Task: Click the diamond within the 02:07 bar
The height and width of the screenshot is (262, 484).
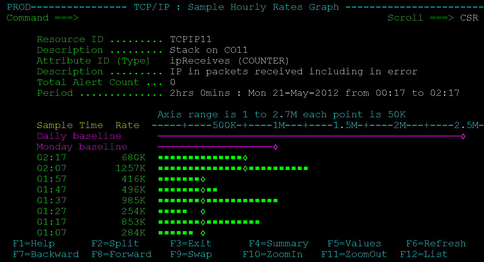Action: pos(245,168)
